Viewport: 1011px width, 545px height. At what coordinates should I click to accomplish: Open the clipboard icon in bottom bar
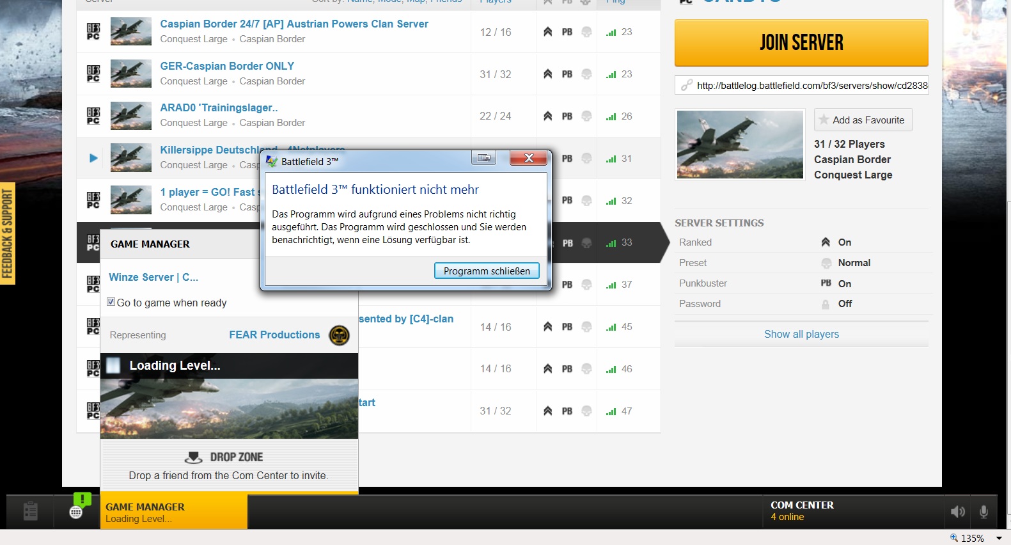point(30,511)
